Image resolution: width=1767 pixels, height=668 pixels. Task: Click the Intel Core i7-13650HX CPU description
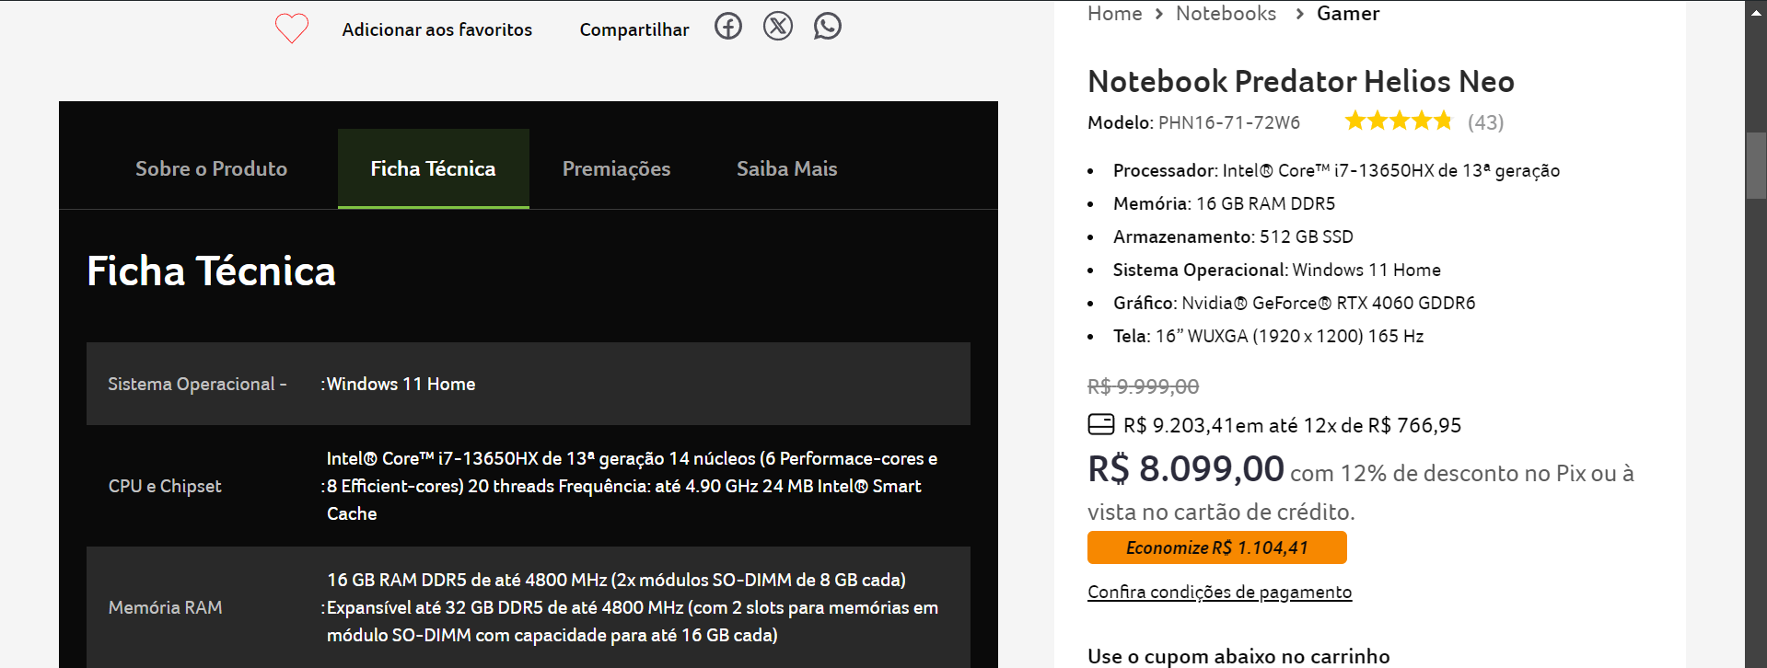tap(632, 486)
